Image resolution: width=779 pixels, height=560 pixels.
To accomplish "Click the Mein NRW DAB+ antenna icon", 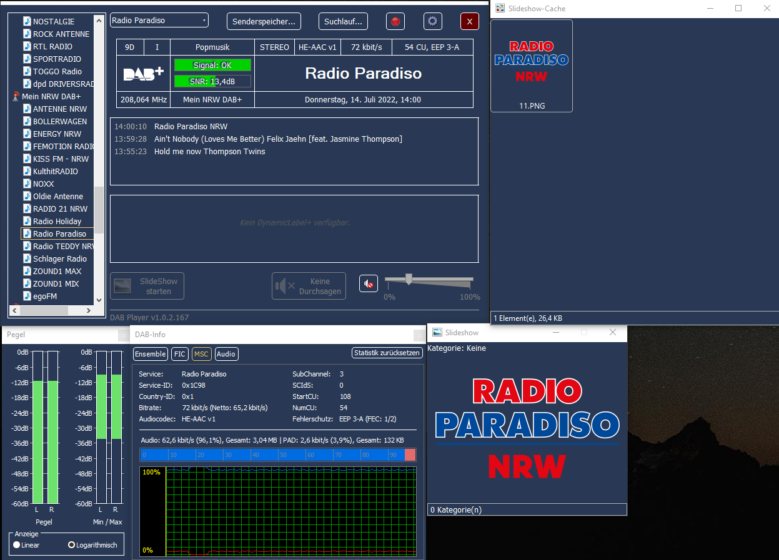I will point(16,97).
